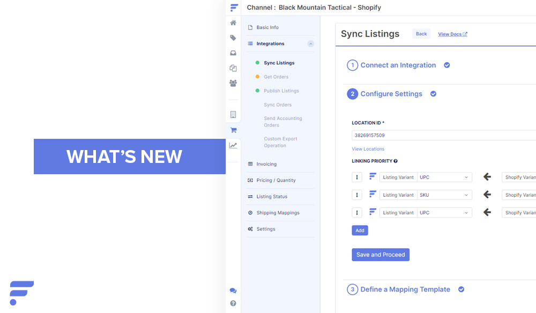This screenshot has height=313, width=536.
Task: Select Publish Listings sub-item
Action: pos(281,91)
